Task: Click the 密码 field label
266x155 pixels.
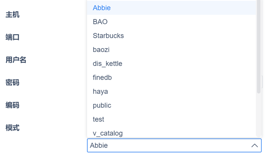Action: coord(13,82)
